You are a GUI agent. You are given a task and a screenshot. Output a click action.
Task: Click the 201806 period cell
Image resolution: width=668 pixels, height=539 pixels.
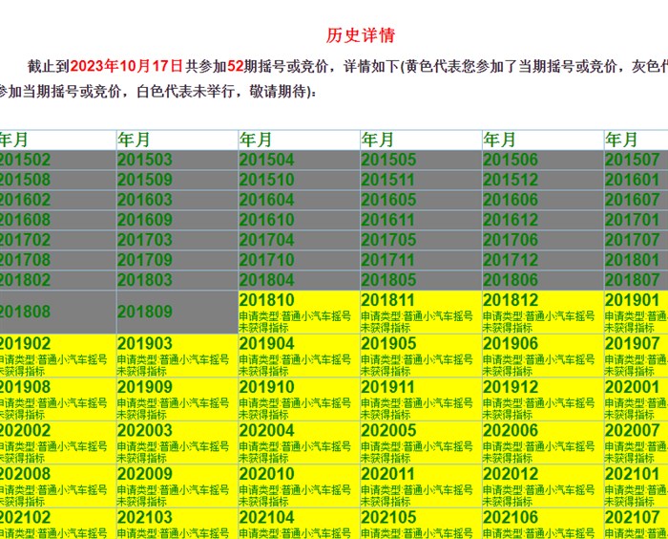coord(543,280)
